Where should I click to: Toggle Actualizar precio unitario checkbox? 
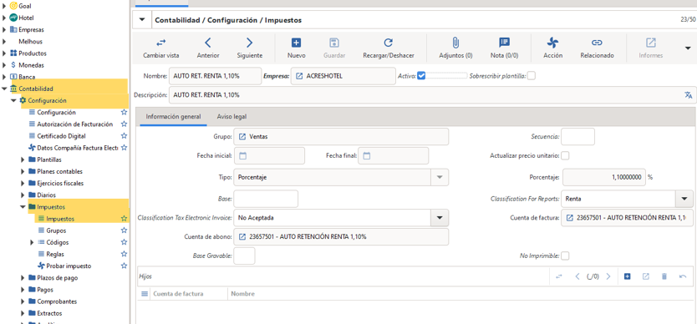[565, 156]
